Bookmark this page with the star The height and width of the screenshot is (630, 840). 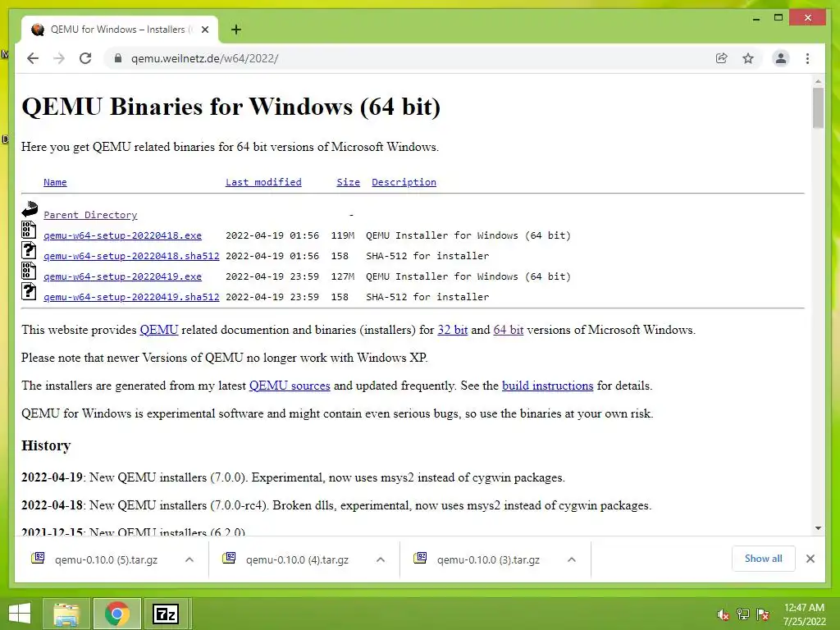pos(748,58)
